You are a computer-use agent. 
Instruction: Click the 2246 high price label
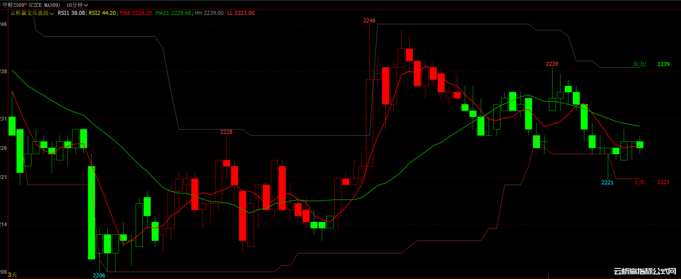(369, 20)
